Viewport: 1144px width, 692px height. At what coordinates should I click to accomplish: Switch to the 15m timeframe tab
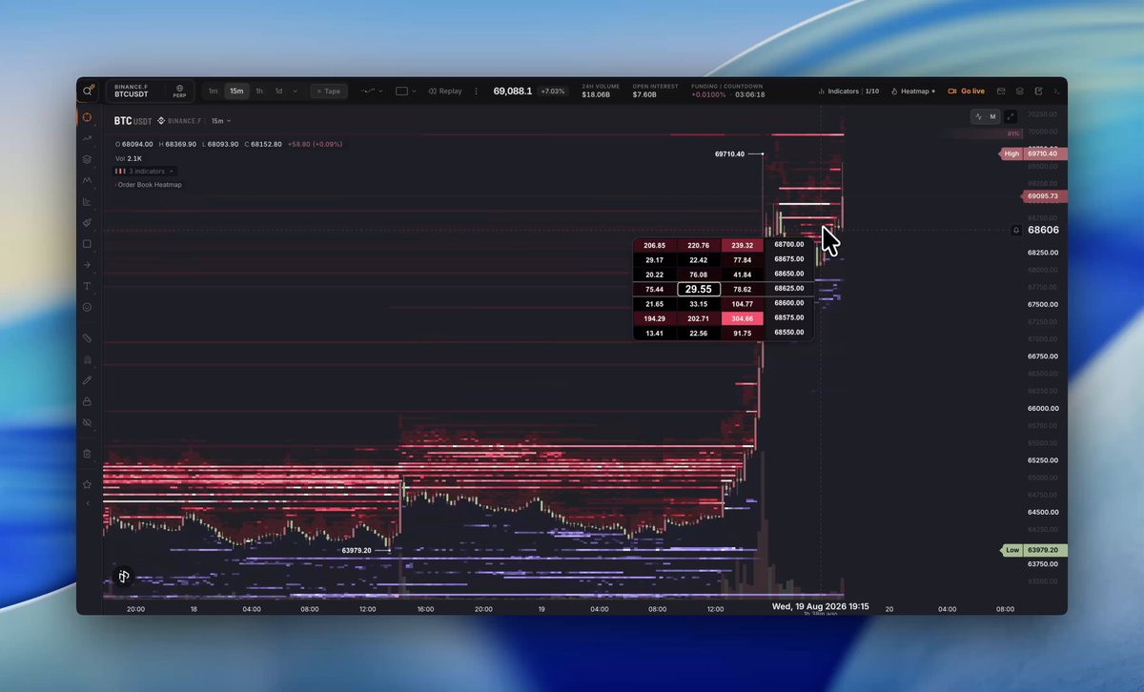pyautogui.click(x=236, y=92)
